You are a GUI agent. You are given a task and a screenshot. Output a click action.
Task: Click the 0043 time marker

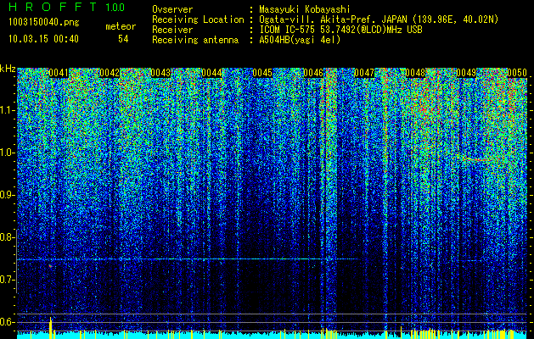160,73
